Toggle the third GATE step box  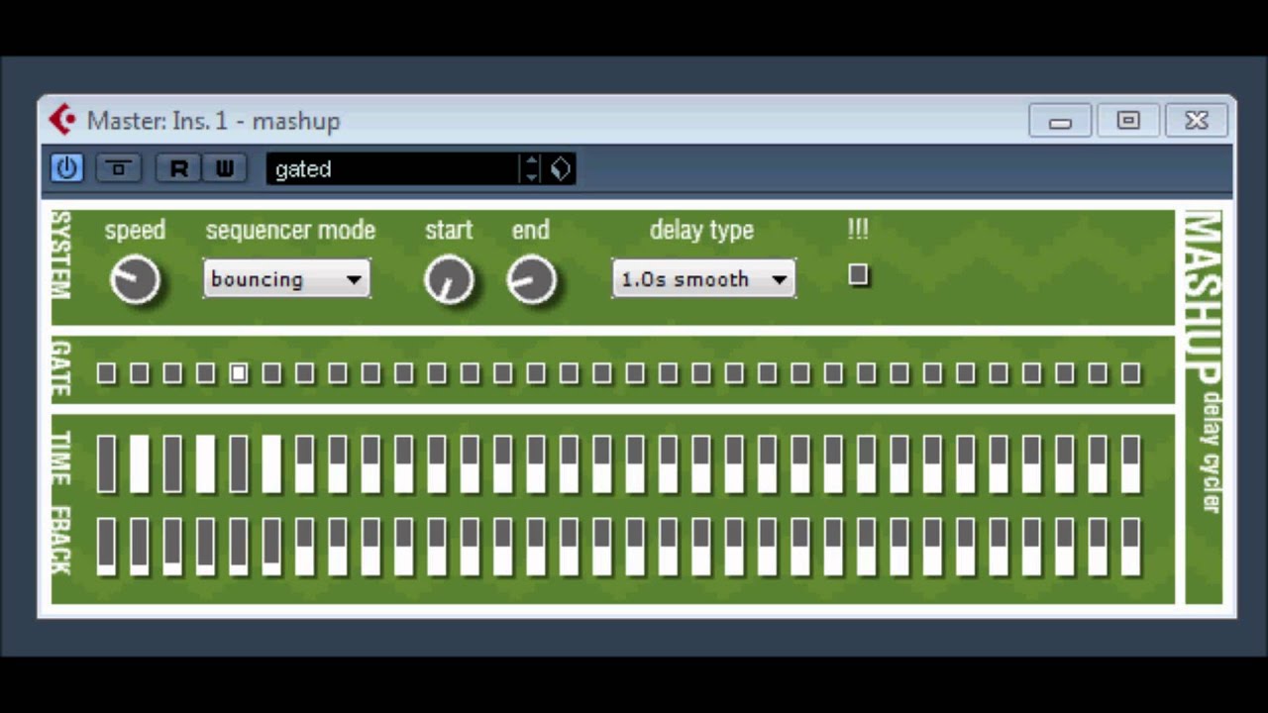pyautogui.click(x=172, y=373)
